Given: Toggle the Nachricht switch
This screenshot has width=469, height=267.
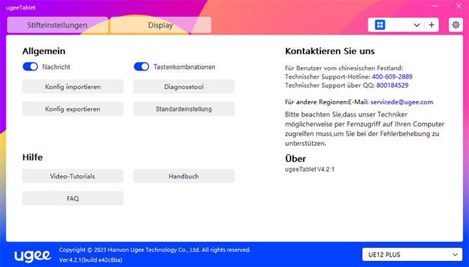Looking at the screenshot, I should tap(31, 66).
